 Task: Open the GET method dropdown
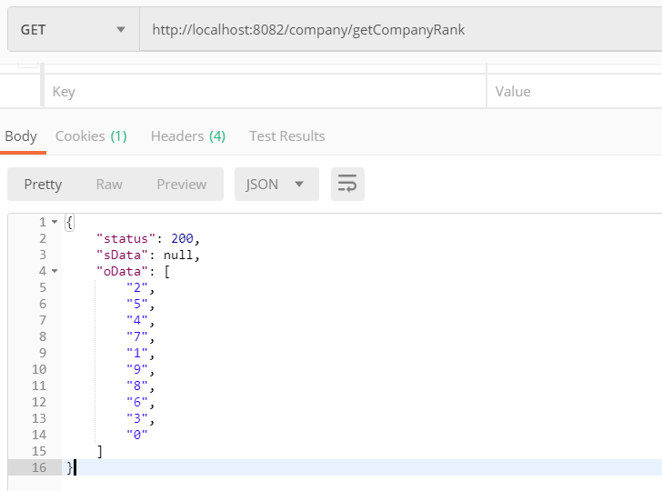click(74, 30)
